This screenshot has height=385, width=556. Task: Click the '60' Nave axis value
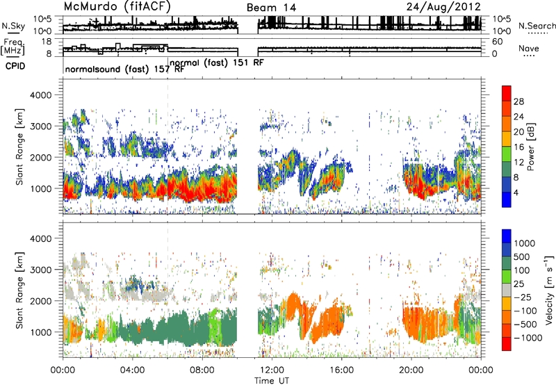pyautogui.click(x=497, y=42)
